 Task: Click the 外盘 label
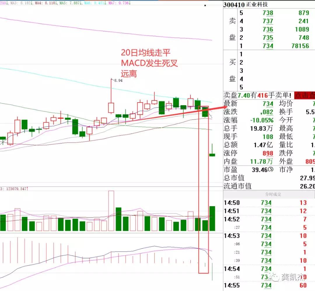click(x=286, y=161)
